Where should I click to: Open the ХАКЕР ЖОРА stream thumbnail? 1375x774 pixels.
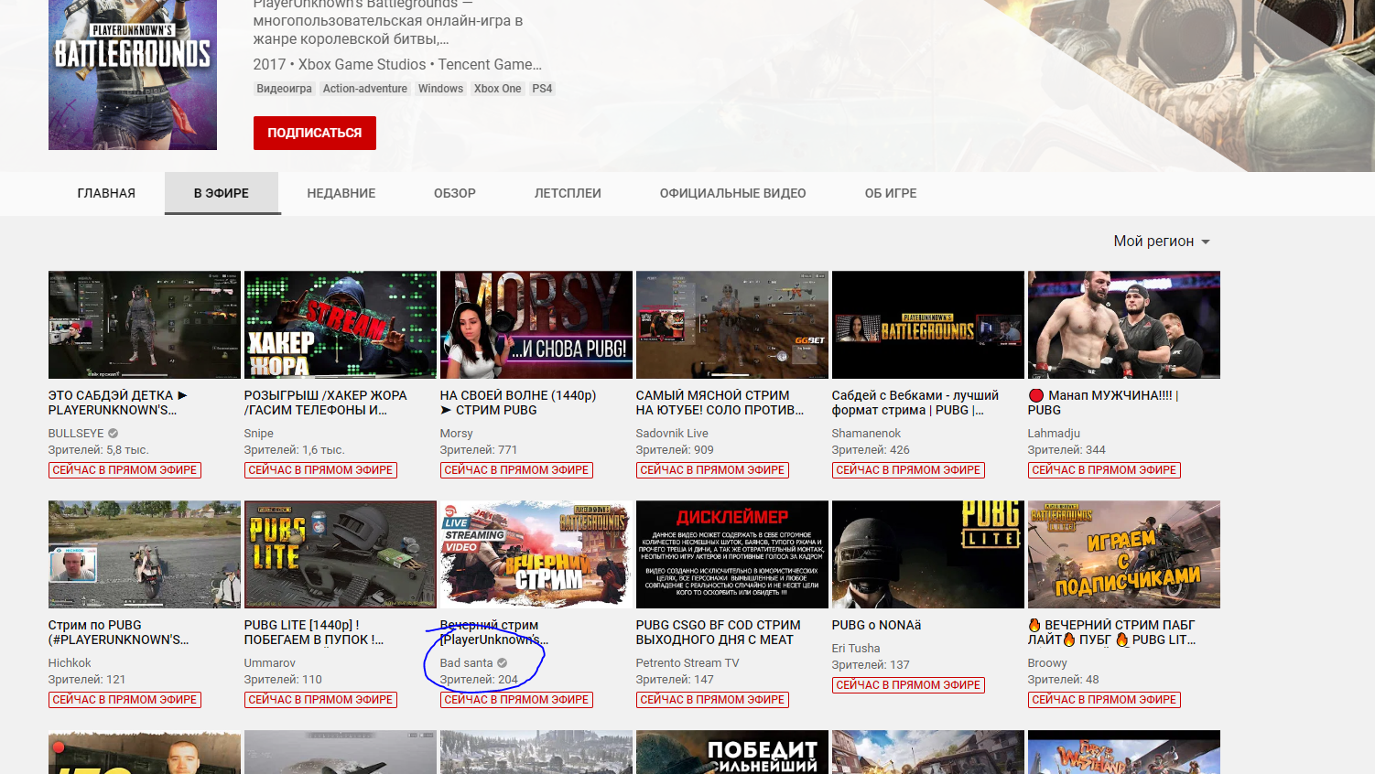[x=340, y=325]
